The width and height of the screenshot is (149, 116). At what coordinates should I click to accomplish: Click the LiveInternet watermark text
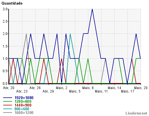pos(136,113)
